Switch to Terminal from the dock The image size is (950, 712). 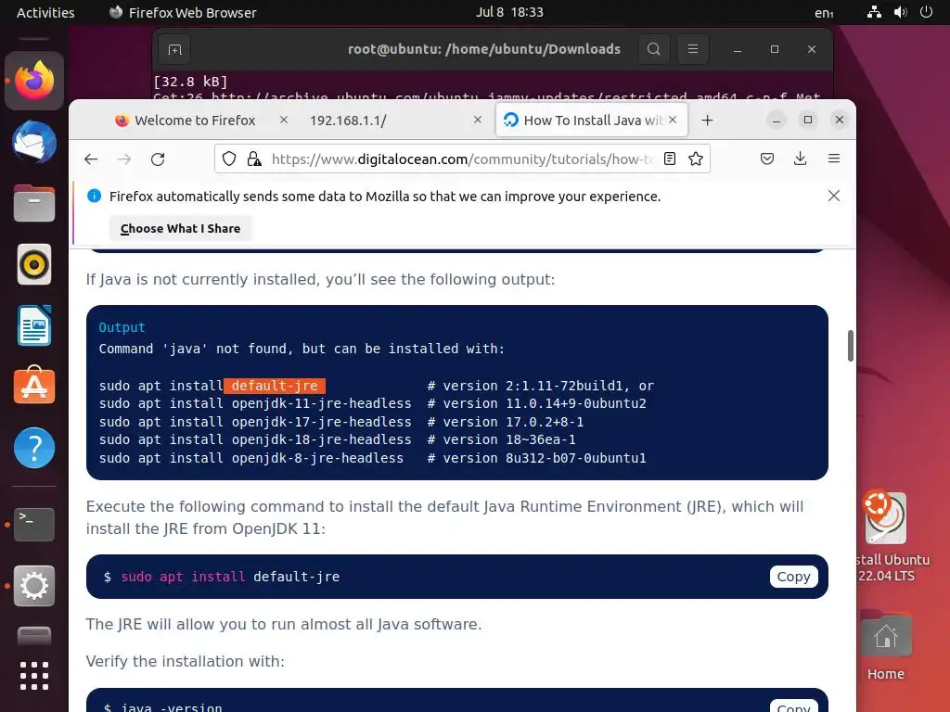pyautogui.click(x=34, y=525)
